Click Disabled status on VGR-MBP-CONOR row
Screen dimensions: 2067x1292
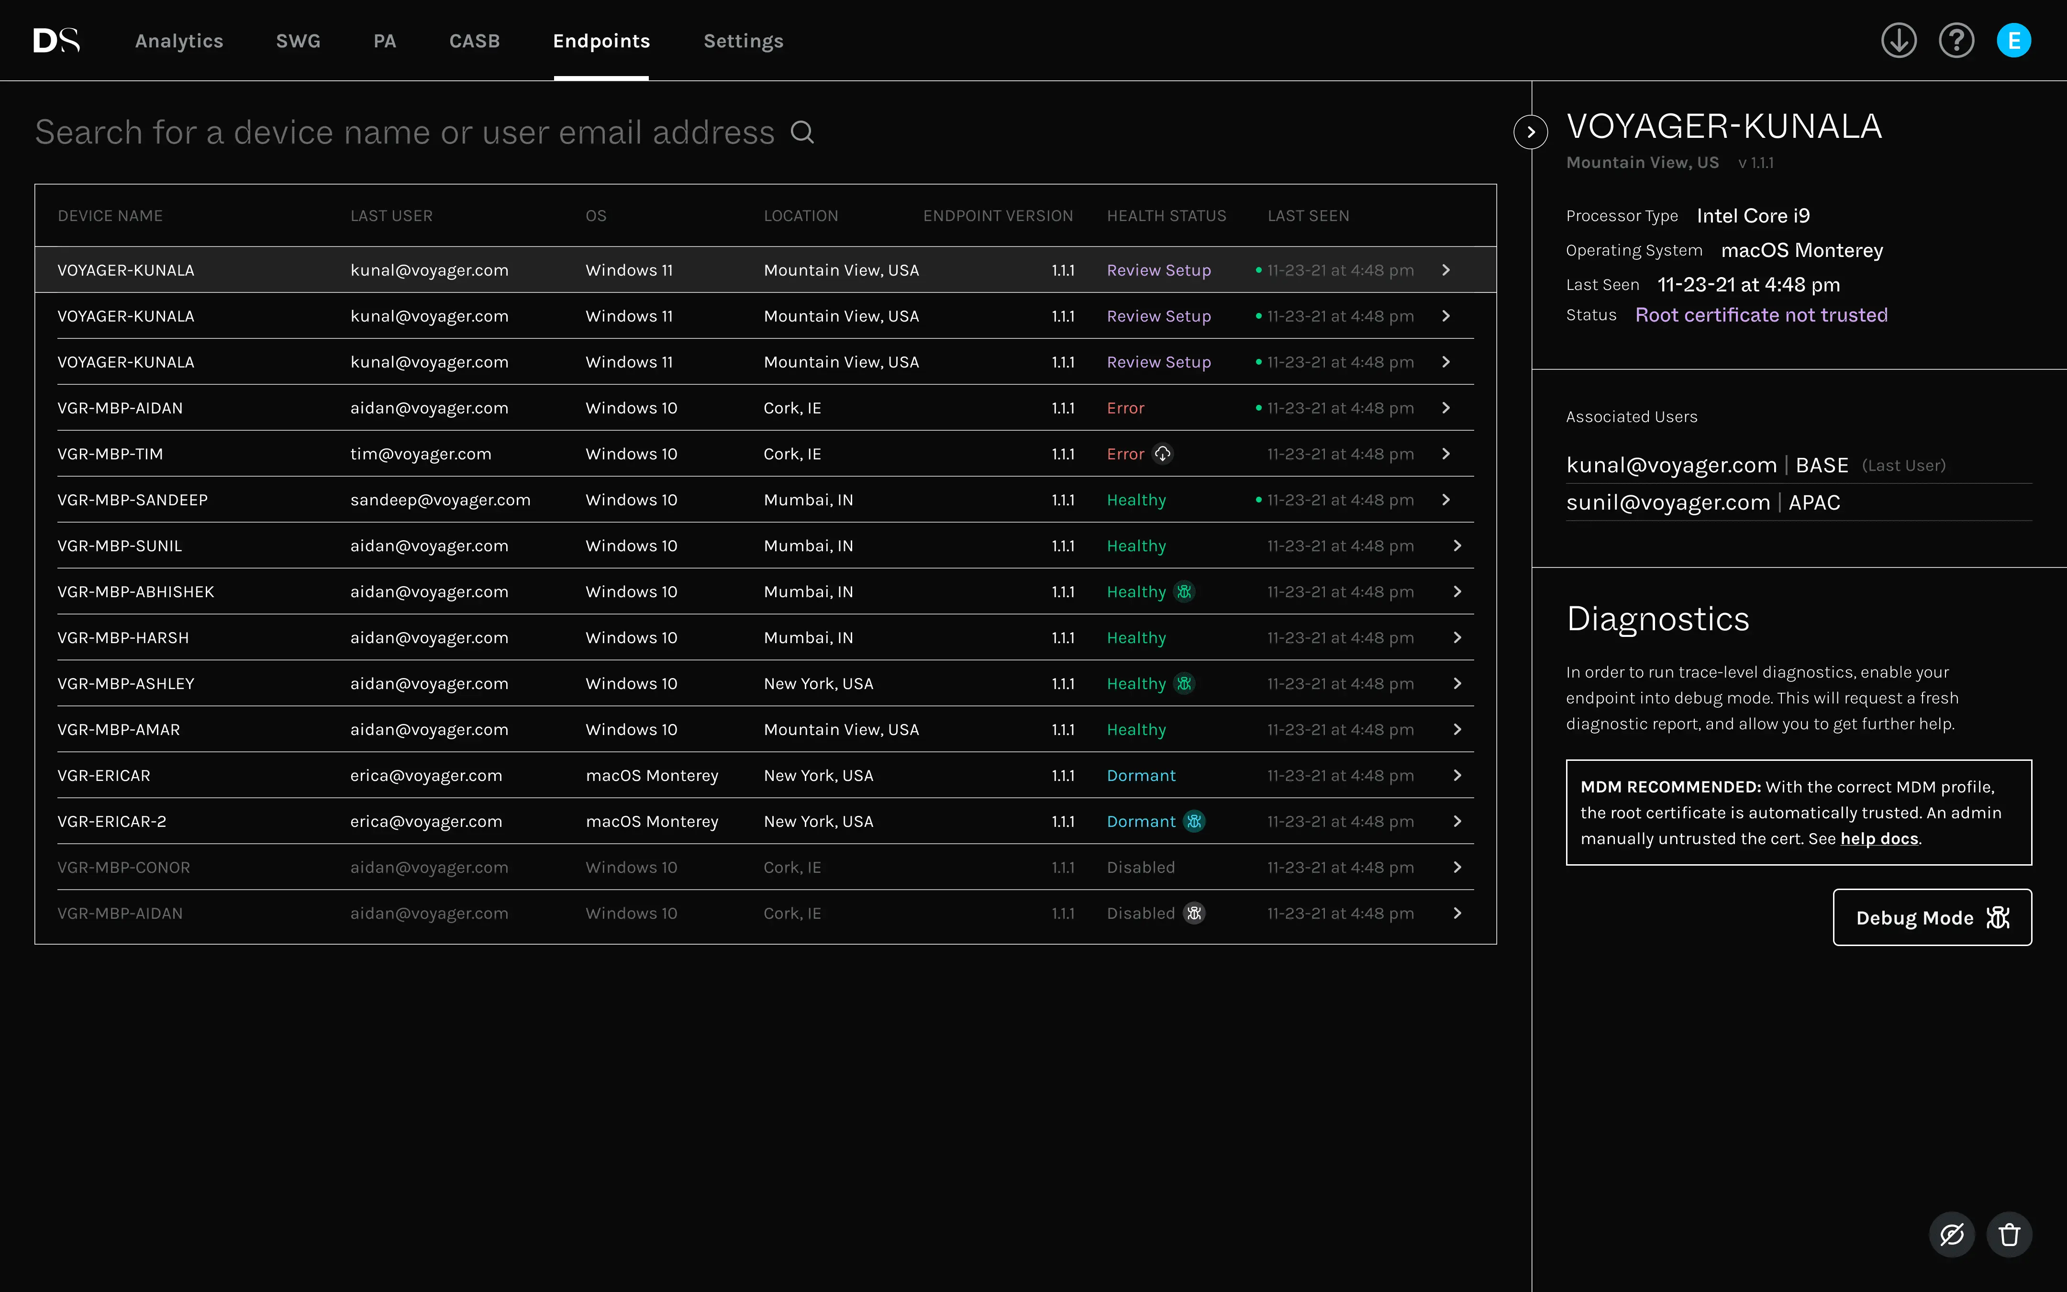point(1140,867)
